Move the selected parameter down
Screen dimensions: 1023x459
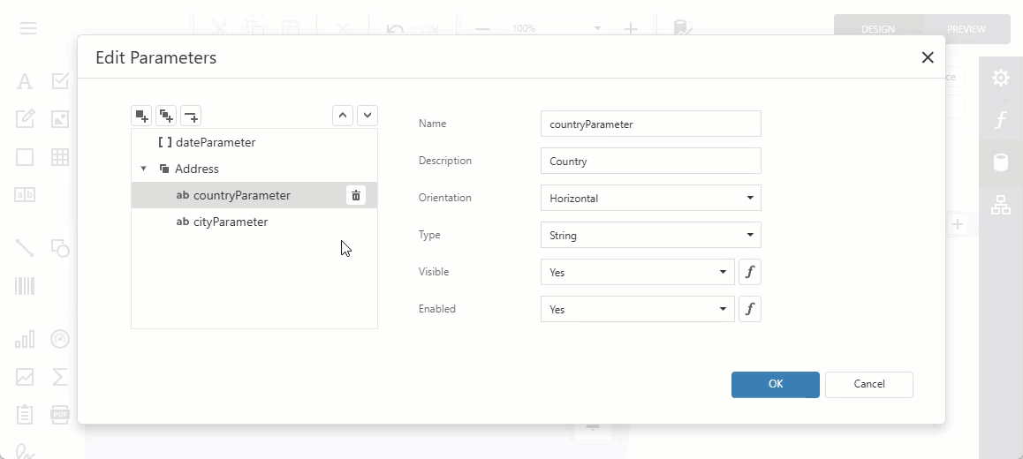point(368,116)
